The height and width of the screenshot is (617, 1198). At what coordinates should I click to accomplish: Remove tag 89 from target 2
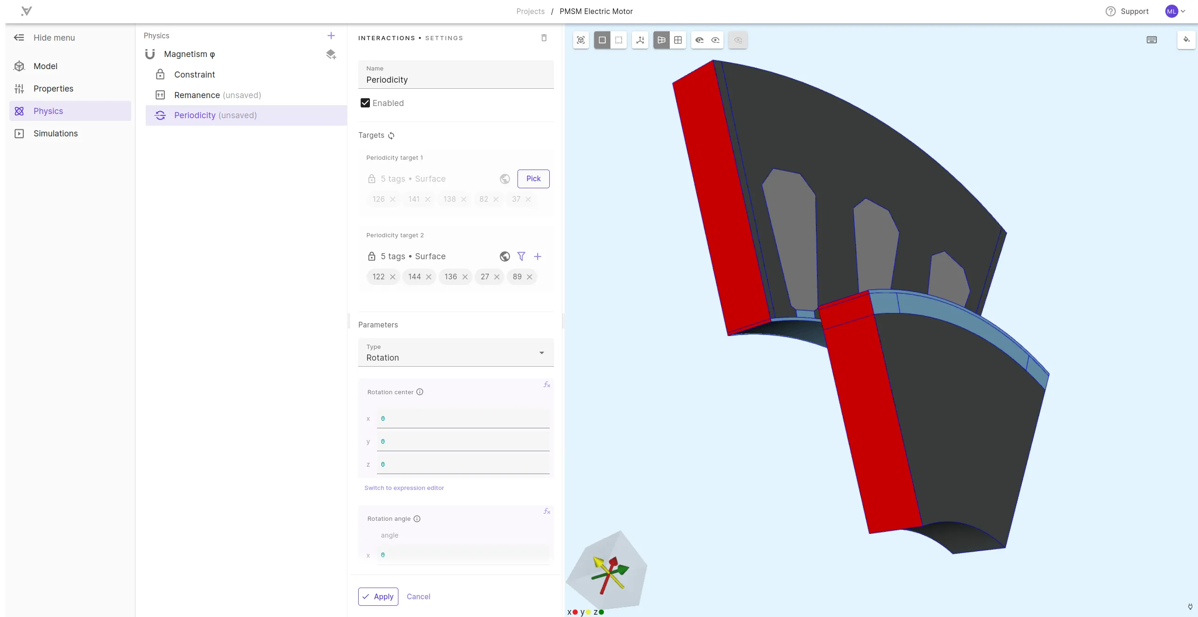[x=530, y=277]
